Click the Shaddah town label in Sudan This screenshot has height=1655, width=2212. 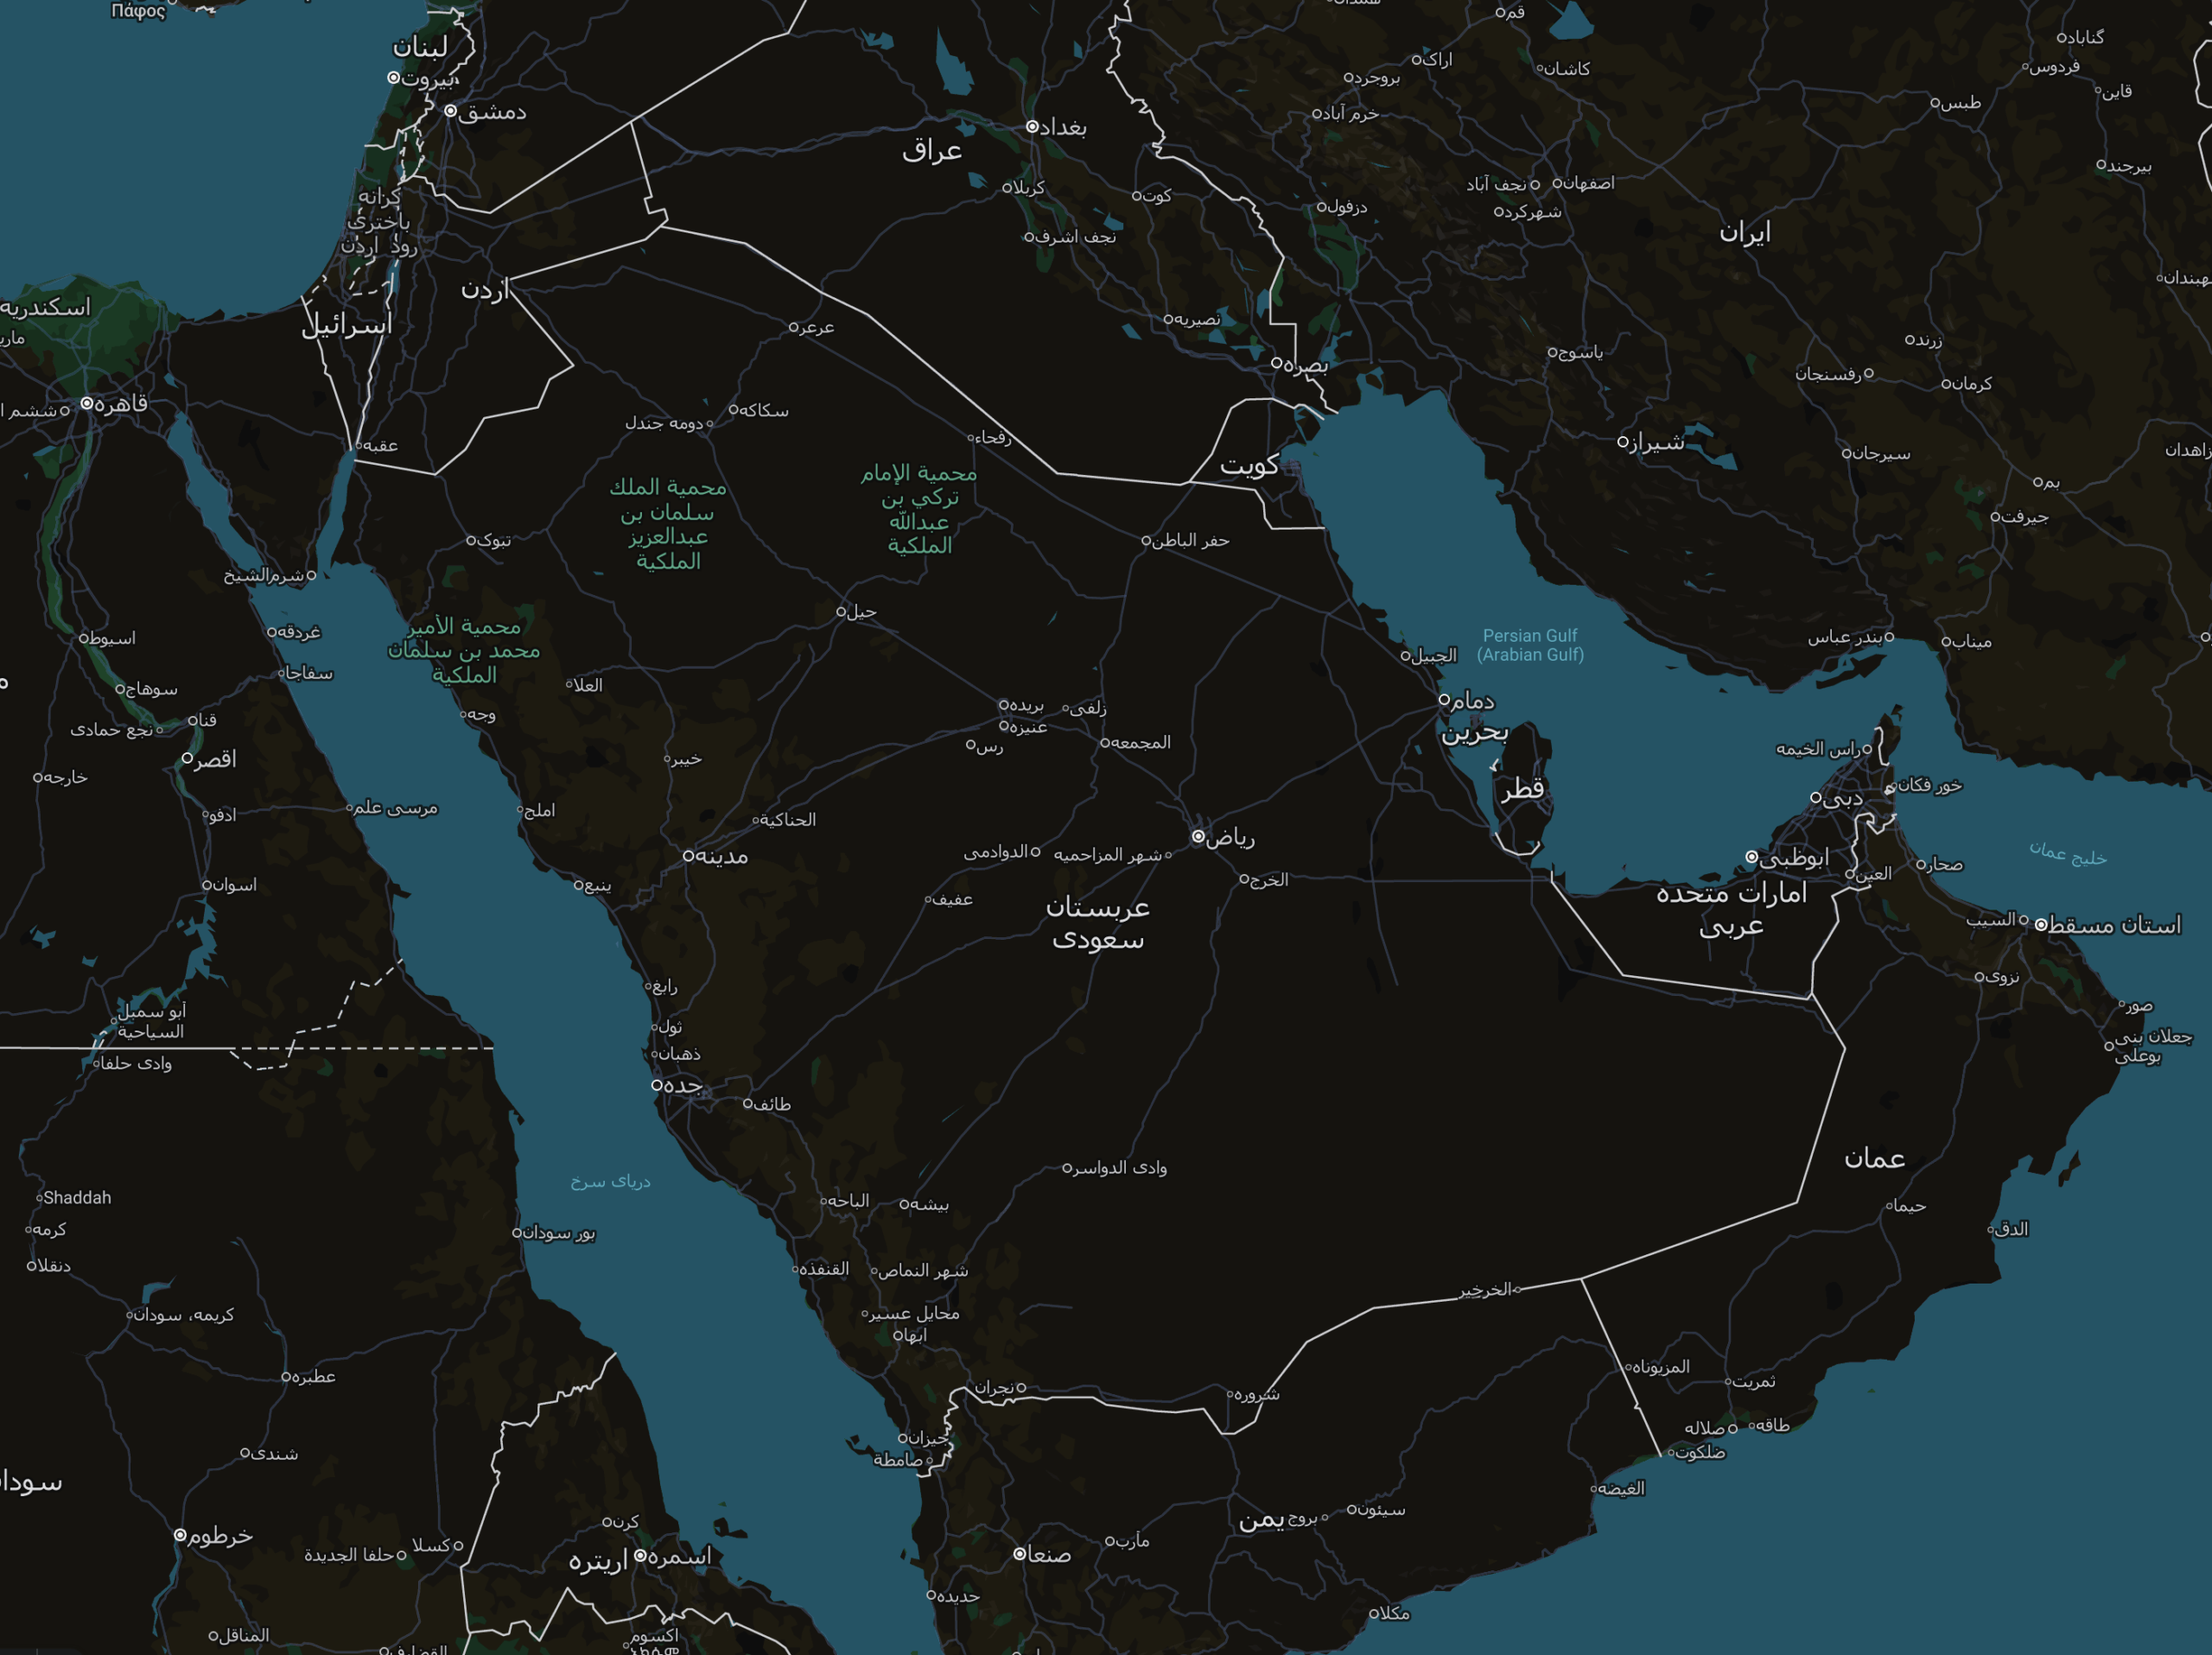pos(77,1197)
